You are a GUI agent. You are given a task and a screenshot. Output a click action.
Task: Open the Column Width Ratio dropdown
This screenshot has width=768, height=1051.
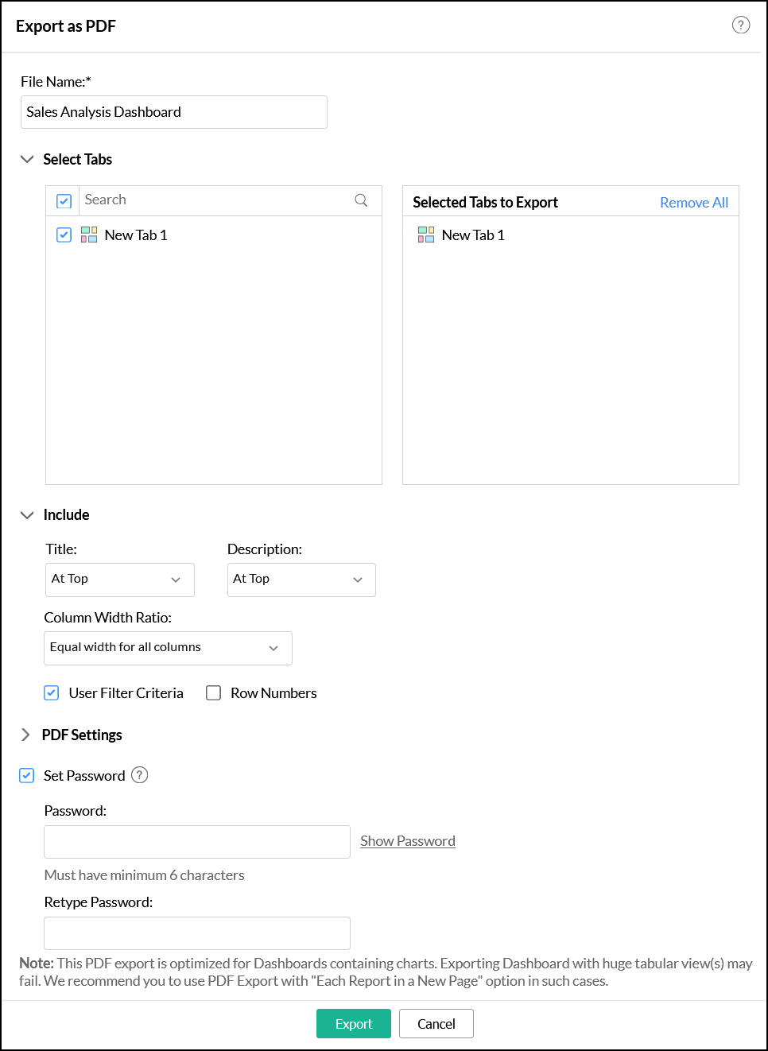pos(168,648)
